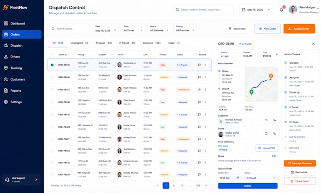Click the Assign Driver button

(299, 29)
